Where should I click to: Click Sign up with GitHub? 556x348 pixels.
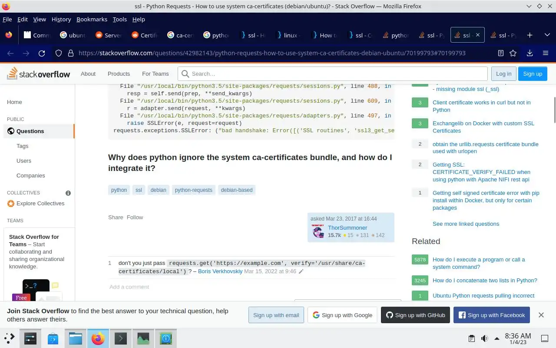click(x=415, y=315)
